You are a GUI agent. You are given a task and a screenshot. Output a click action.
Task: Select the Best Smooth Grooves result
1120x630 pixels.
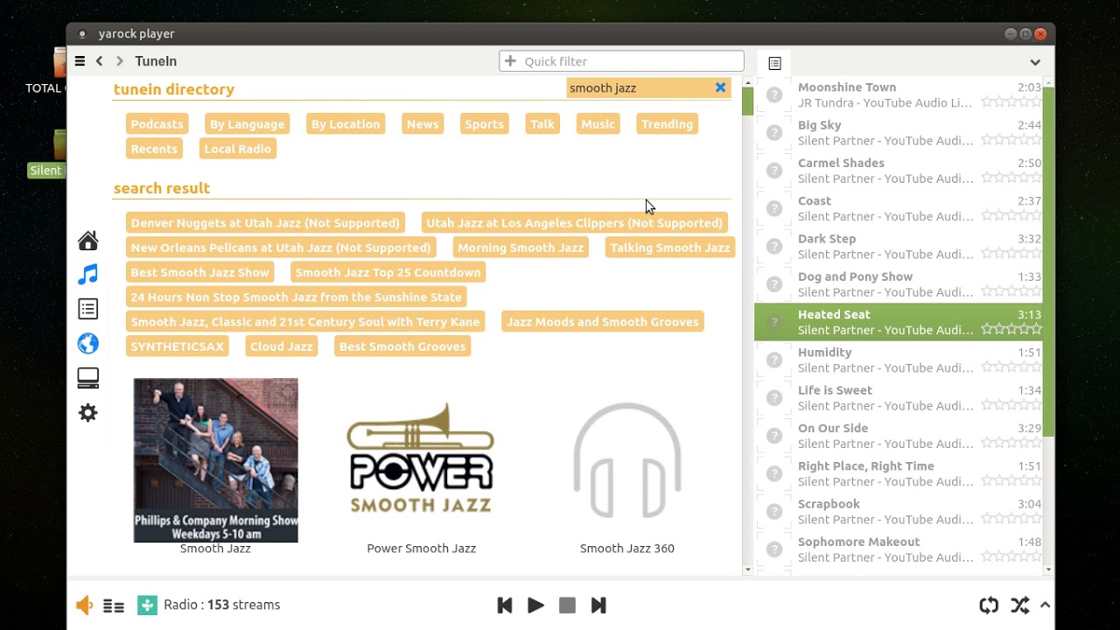402,346
